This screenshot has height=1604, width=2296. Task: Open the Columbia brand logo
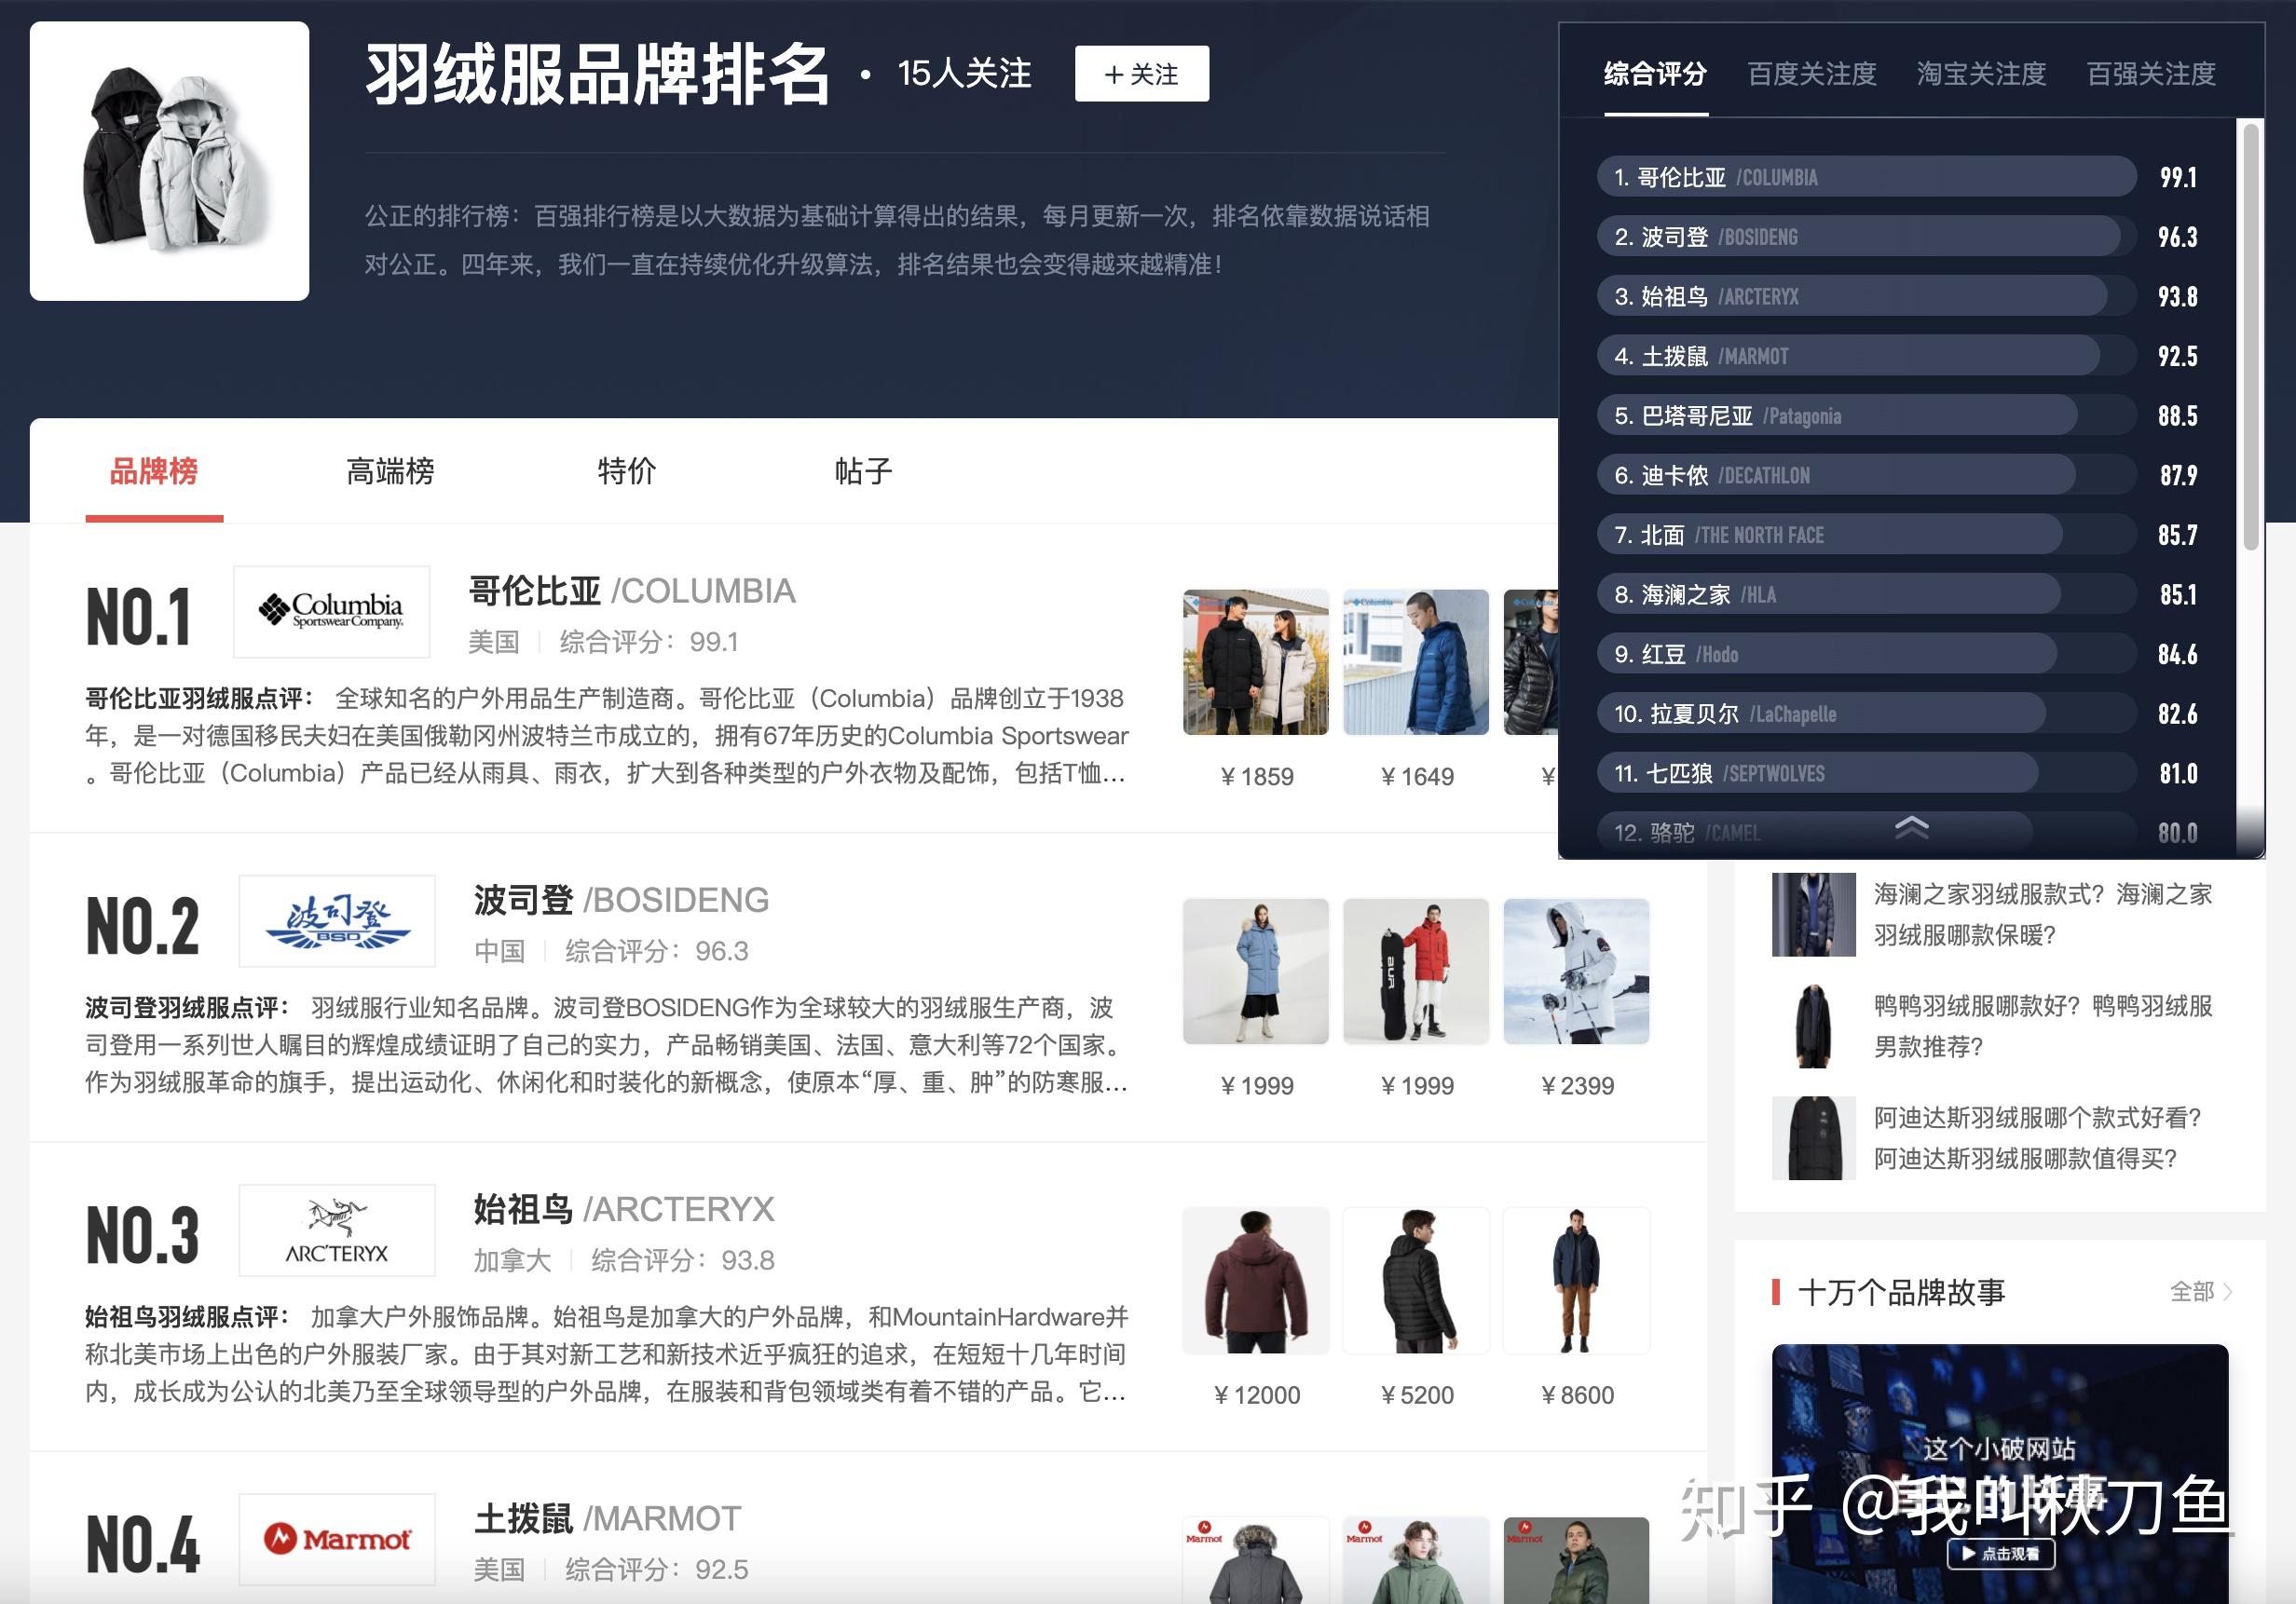(332, 612)
